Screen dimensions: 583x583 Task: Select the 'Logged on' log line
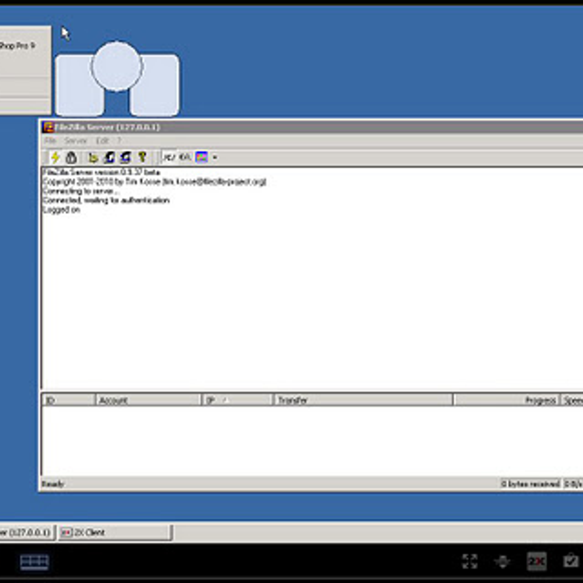pyautogui.click(x=61, y=210)
